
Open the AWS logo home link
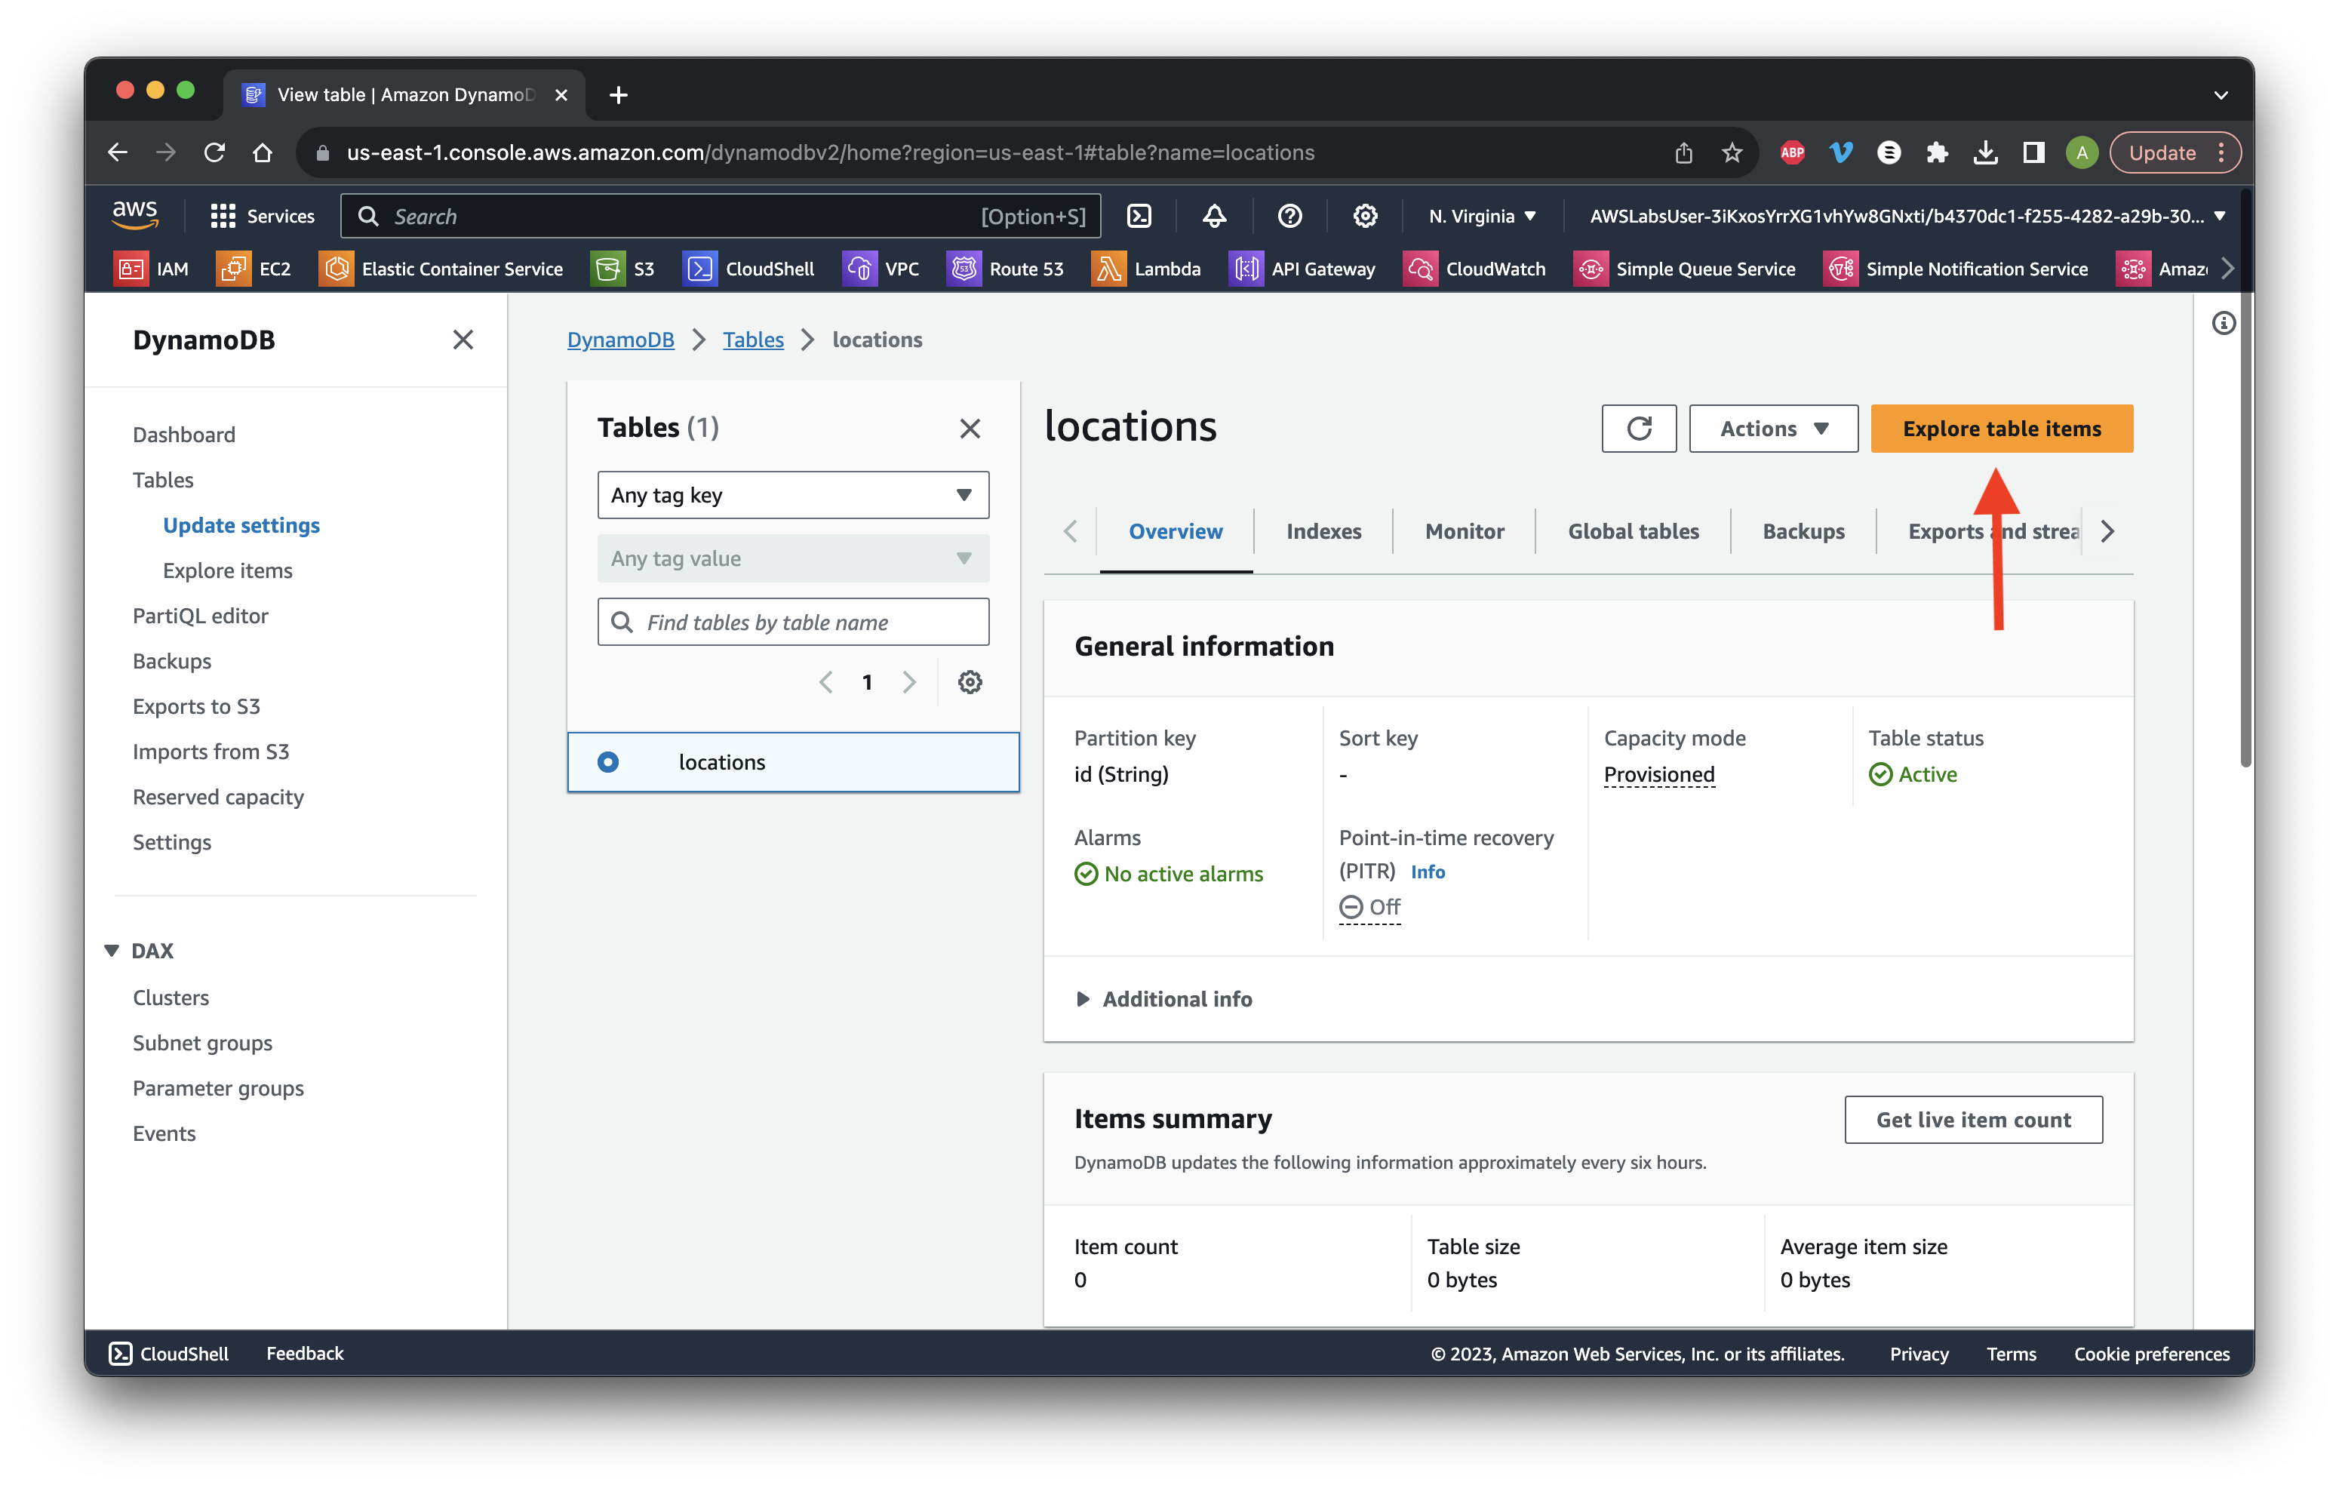135,216
